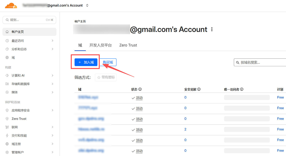The width and height of the screenshot is (286, 156).
Task: Open the security insights count of 2
Action: coord(185,129)
